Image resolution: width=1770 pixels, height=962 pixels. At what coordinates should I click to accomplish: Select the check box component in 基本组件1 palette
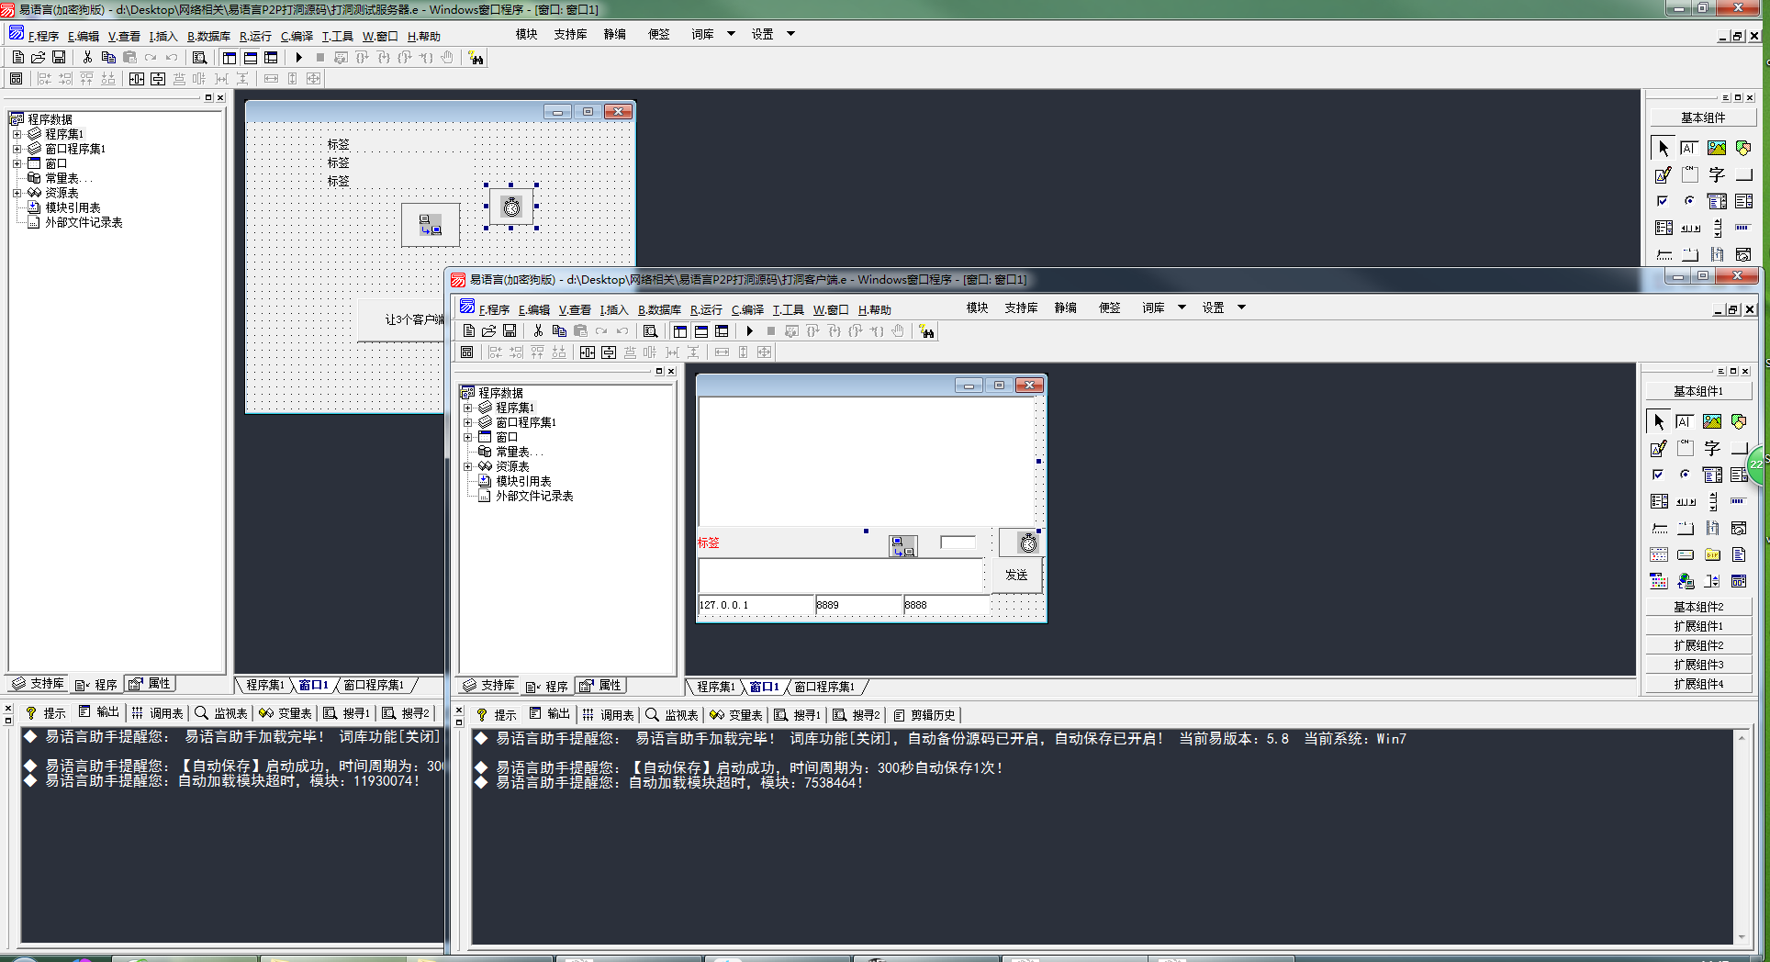tap(1658, 475)
